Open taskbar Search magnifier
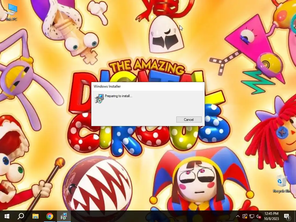Screen dimensions: 296x222 (x=21, y=216)
